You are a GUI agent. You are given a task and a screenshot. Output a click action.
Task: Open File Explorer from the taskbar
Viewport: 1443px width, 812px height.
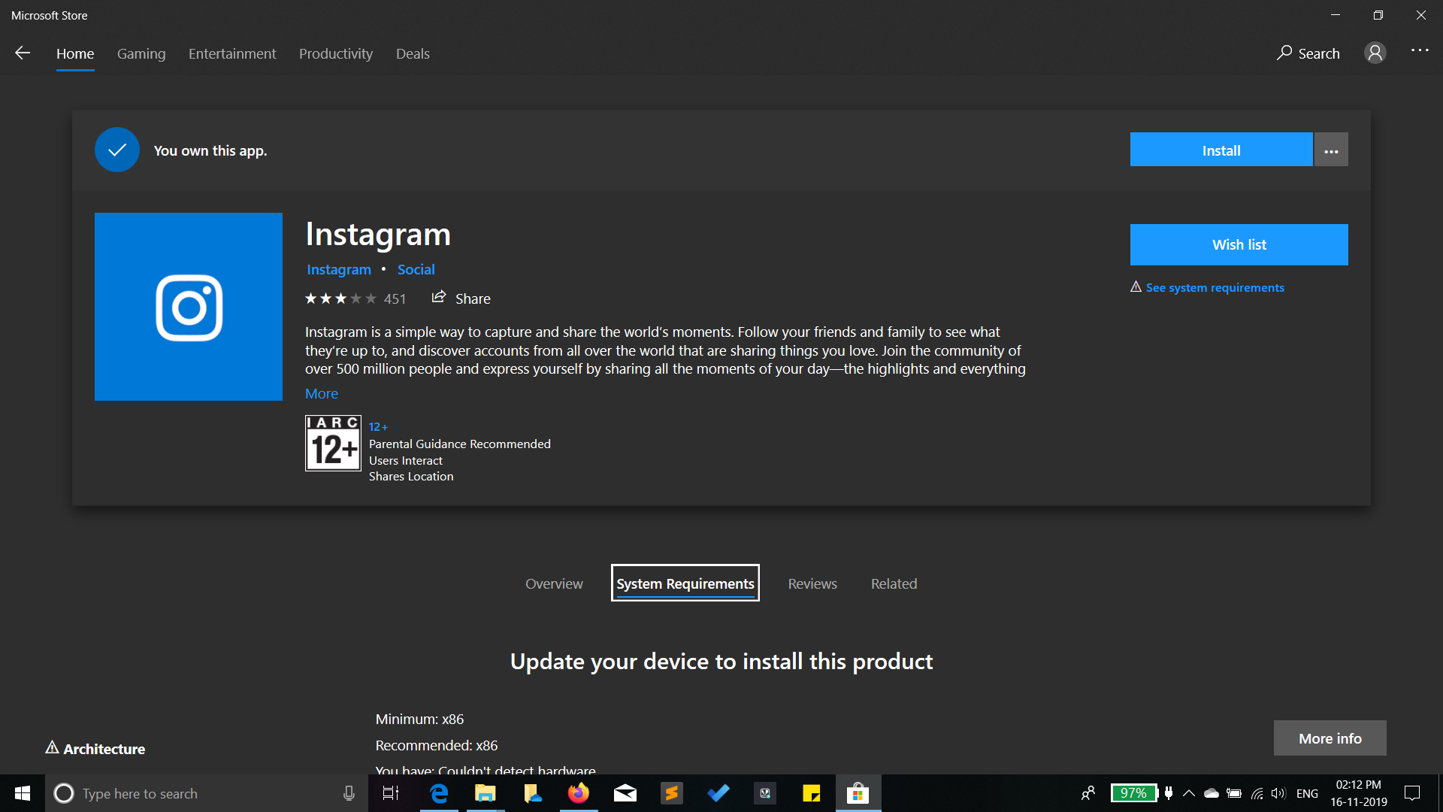pos(486,793)
